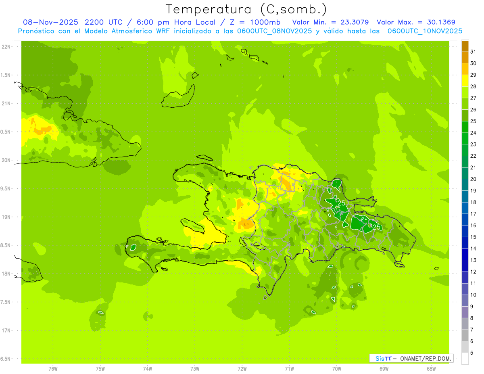484x374 pixels.
Task: Click the eastern '25' contour label near 69W
Action: coord(376,228)
